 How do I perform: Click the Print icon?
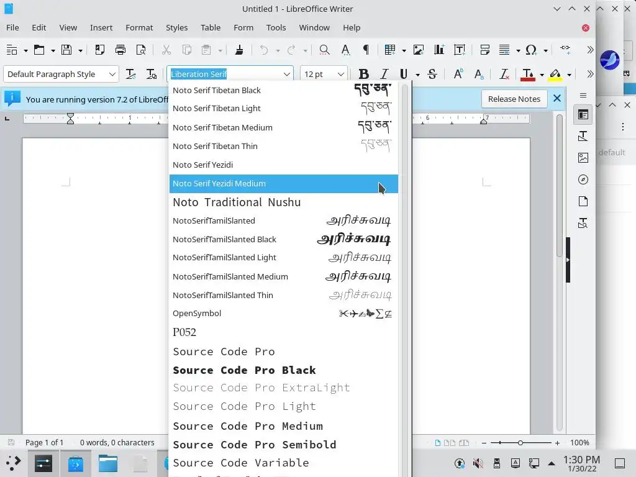120,50
